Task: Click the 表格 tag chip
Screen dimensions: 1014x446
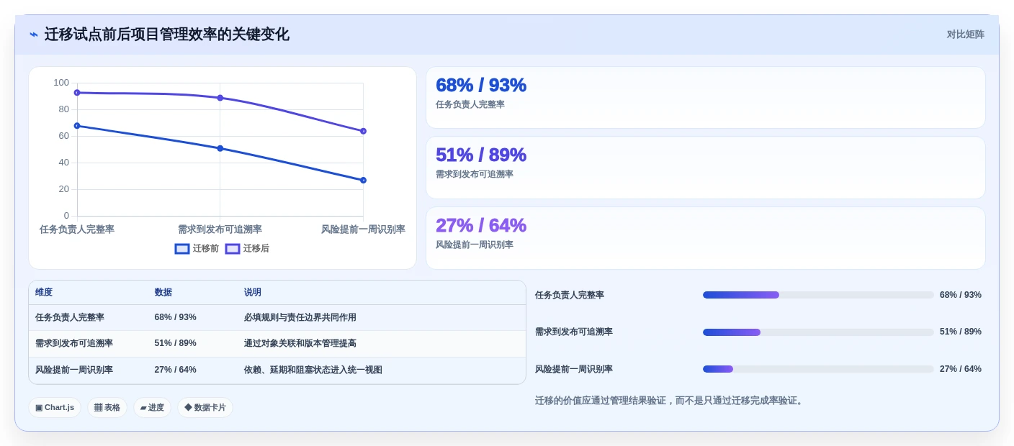Action: [x=107, y=408]
